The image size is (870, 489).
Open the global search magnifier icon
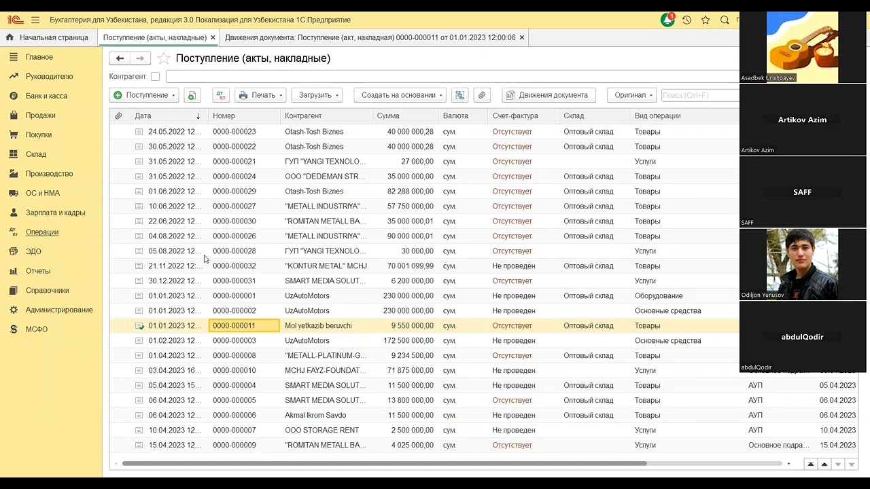click(x=725, y=20)
